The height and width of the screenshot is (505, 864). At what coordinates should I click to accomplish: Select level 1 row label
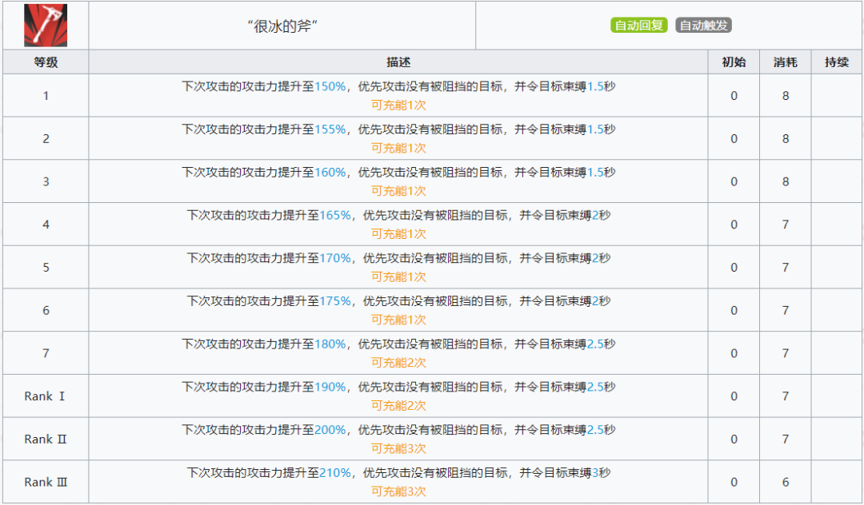point(46,96)
